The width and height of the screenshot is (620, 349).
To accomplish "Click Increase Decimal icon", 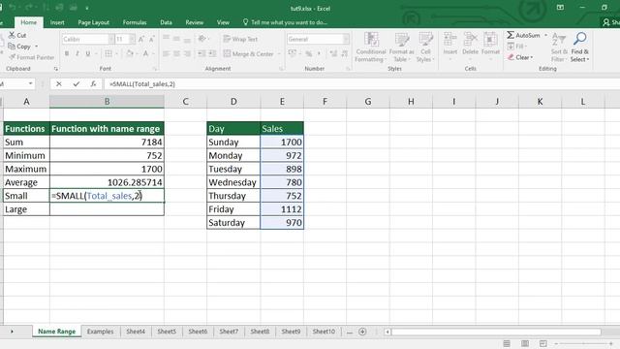I will pos(333,53).
